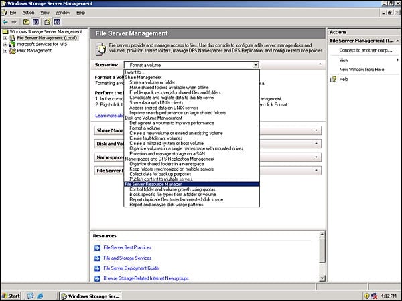Image resolution: width=402 pixels, height=301 pixels.
Task: Click the Start button
Action: [x=11, y=296]
